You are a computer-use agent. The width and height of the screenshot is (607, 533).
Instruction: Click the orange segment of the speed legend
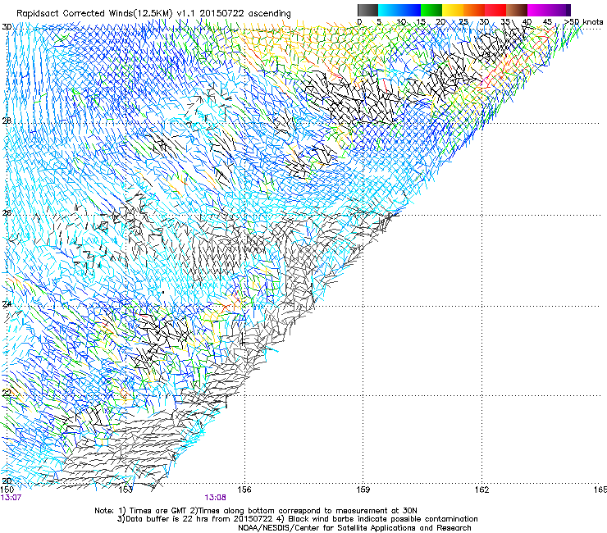pos(474,10)
